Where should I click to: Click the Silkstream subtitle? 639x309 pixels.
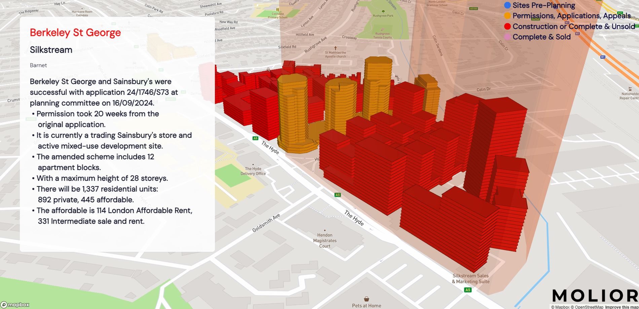point(51,50)
